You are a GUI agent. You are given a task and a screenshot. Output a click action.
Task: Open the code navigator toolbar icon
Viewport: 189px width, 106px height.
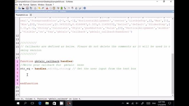(65, 8)
